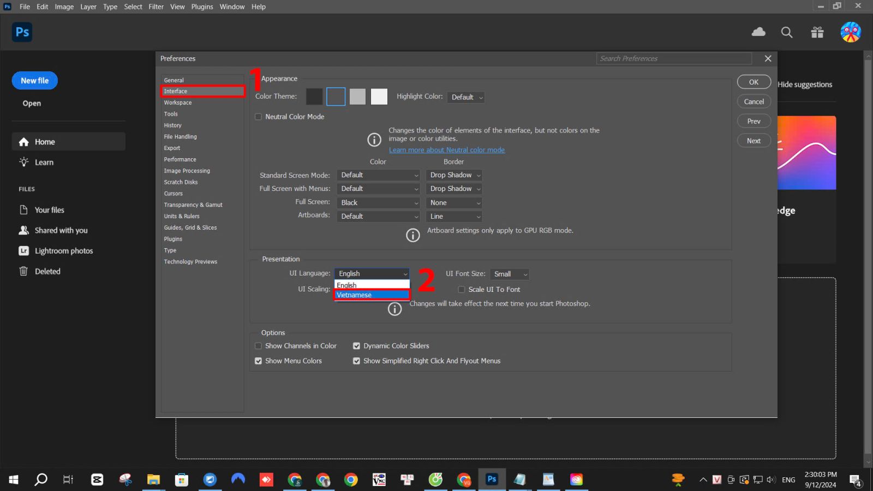873x491 pixels.
Task: Open the ENG input language indicator
Action: coord(788,480)
